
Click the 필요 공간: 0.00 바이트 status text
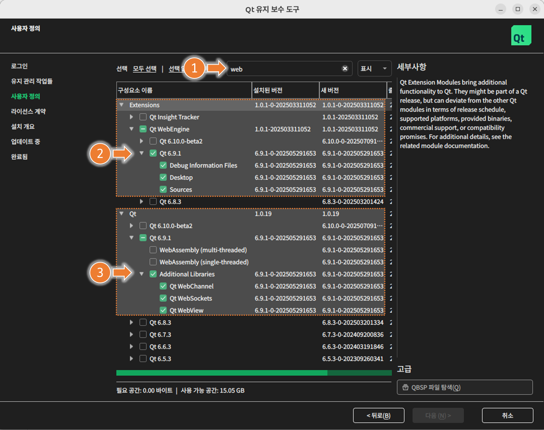point(145,390)
